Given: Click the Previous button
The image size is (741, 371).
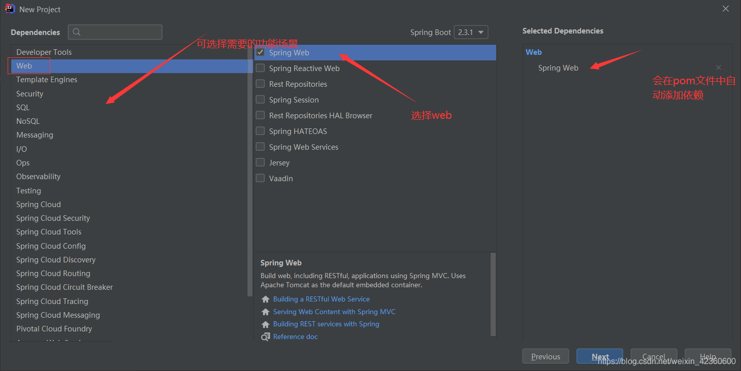Looking at the screenshot, I should click(546, 356).
